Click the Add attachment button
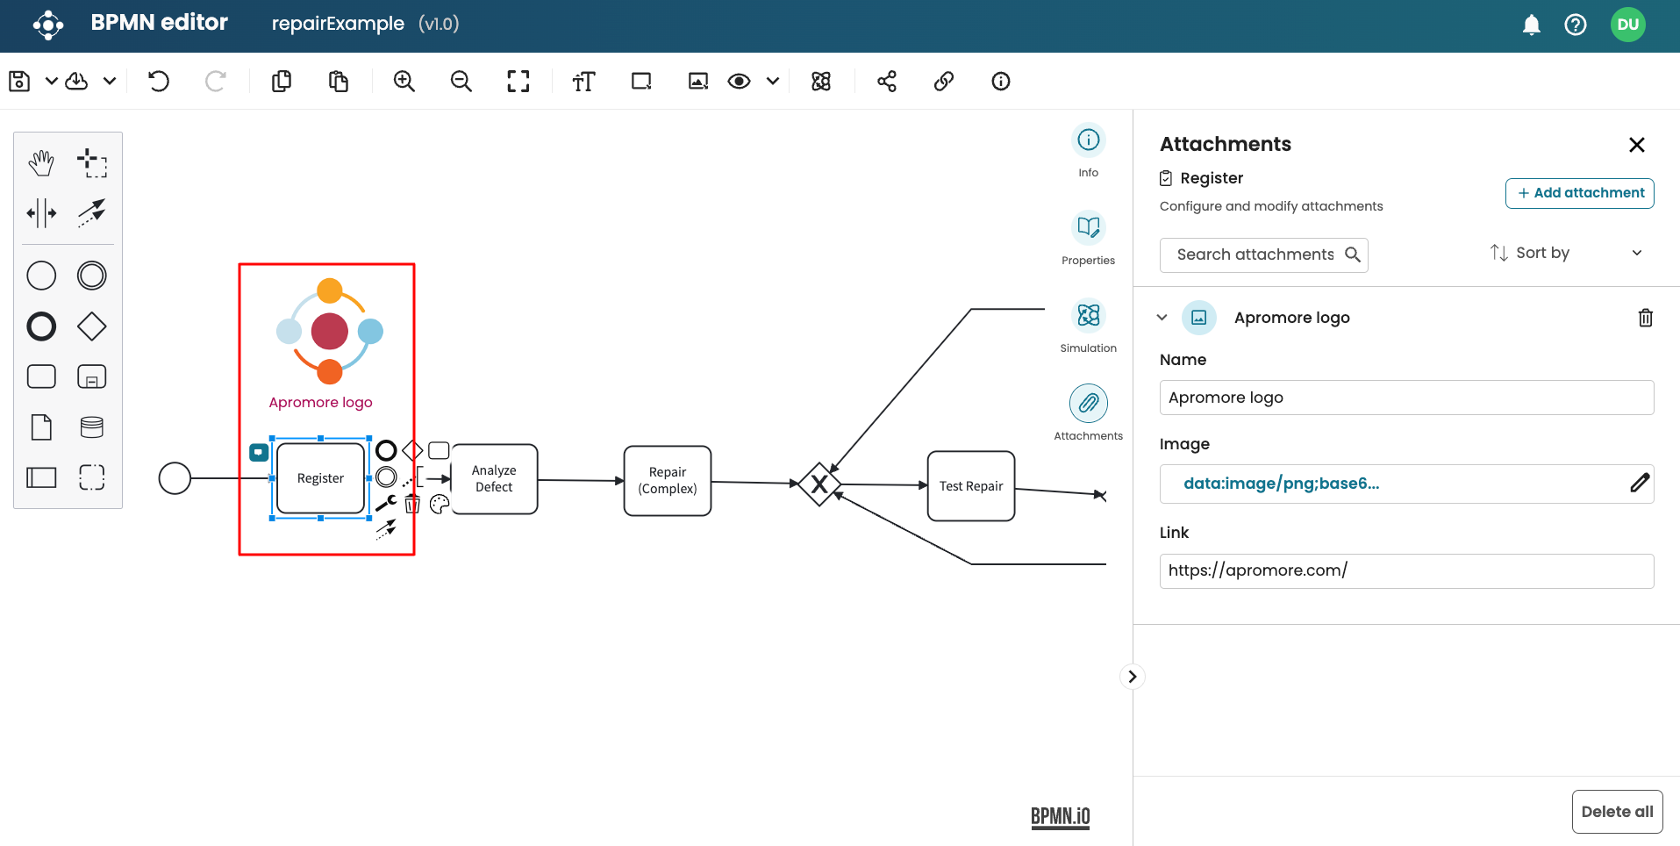 click(x=1579, y=193)
